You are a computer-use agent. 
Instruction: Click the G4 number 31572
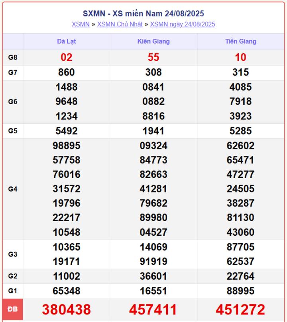coord(67,189)
